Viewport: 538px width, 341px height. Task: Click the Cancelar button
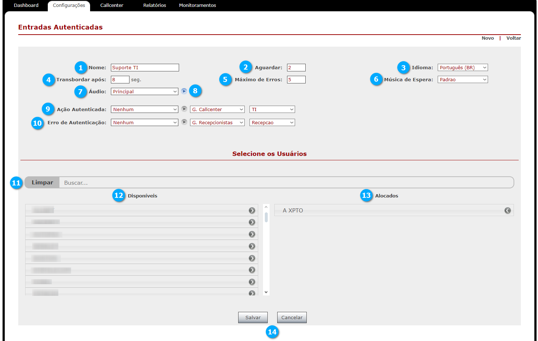[292, 317]
